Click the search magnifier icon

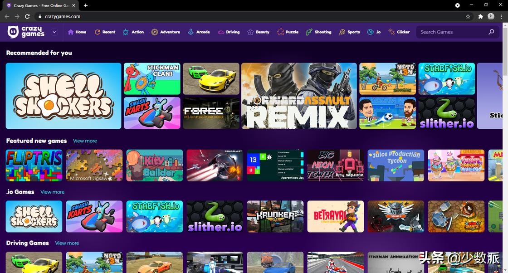click(x=491, y=32)
